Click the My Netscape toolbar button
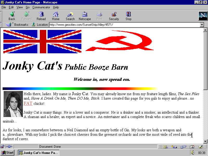Screen dimensions: 208x156 tap(85, 16)
